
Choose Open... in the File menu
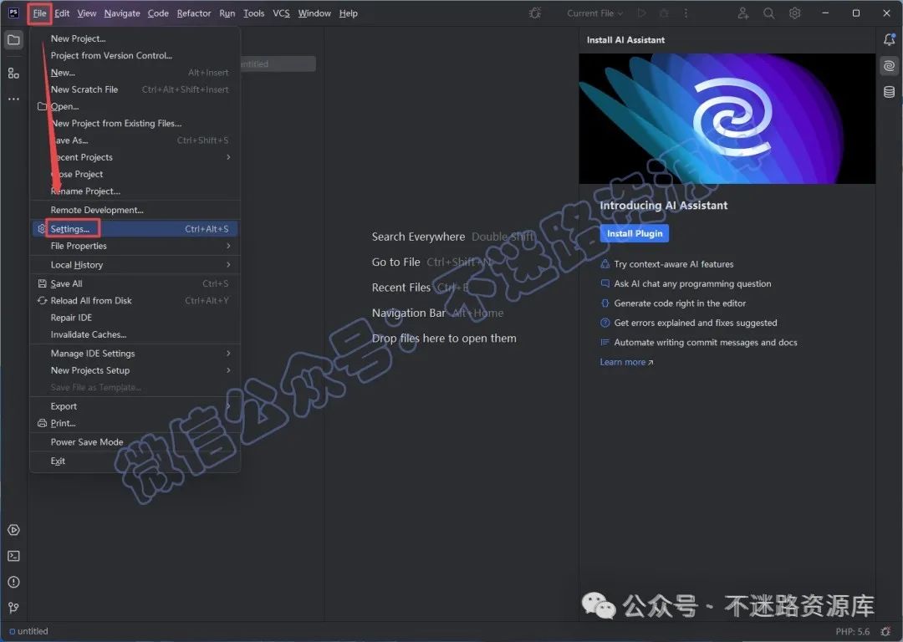[x=135, y=106]
